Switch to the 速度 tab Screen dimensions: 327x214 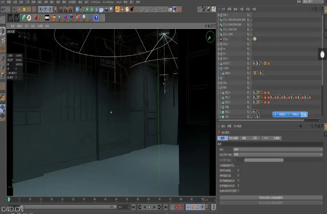244,138
